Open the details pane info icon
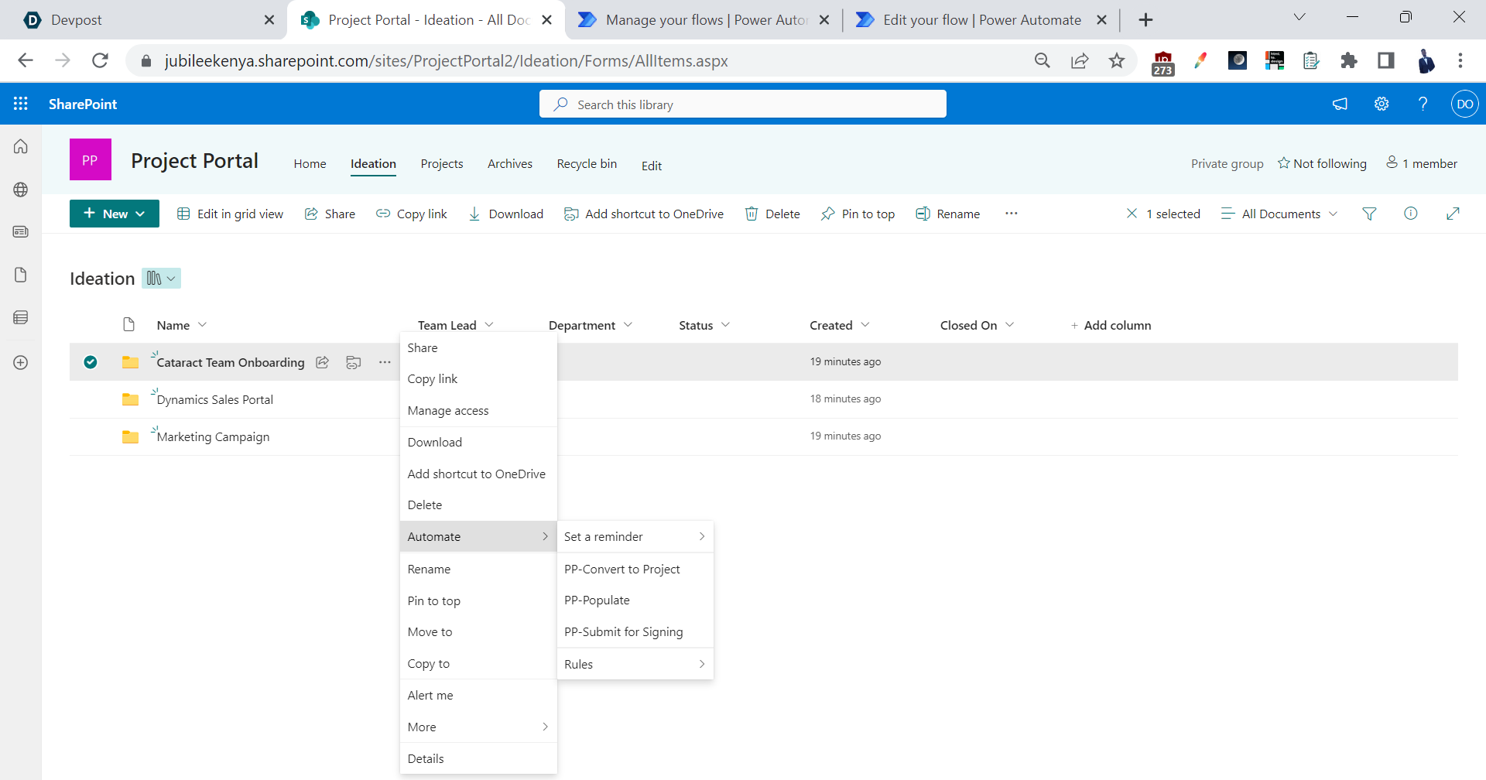 [x=1411, y=214]
